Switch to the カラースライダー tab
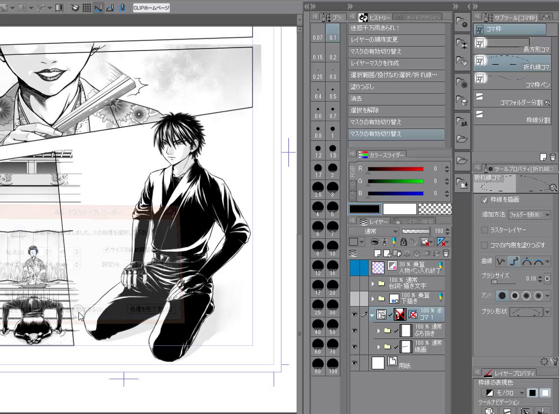Image resolution: width=559 pixels, height=414 pixels. coord(382,155)
